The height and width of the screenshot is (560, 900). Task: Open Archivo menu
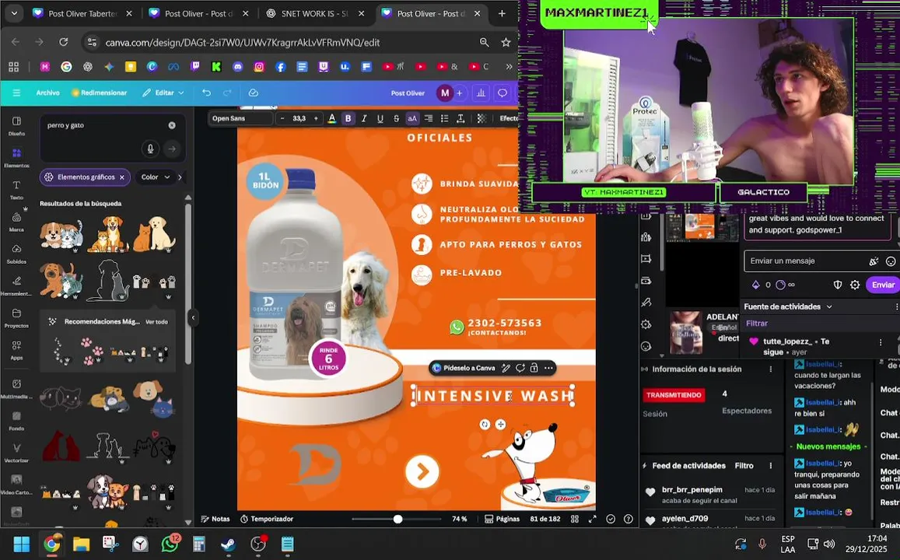tap(47, 93)
